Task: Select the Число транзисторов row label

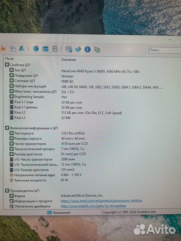Action: 30,144
